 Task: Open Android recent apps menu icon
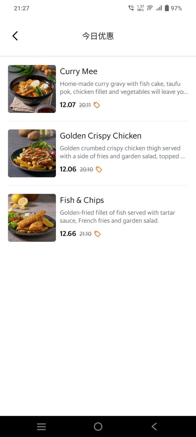point(41,427)
